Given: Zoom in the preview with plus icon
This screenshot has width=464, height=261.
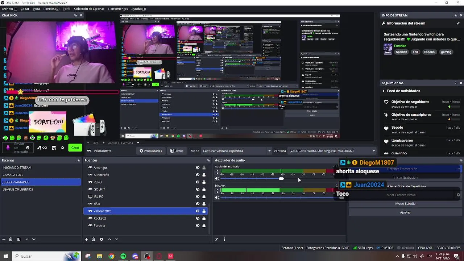Looking at the screenshot, I should point(103,143).
